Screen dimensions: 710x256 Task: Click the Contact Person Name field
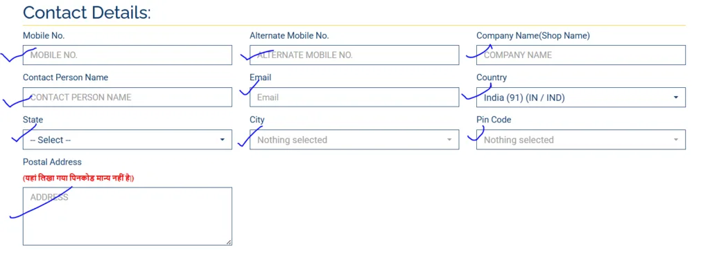[x=128, y=97]
